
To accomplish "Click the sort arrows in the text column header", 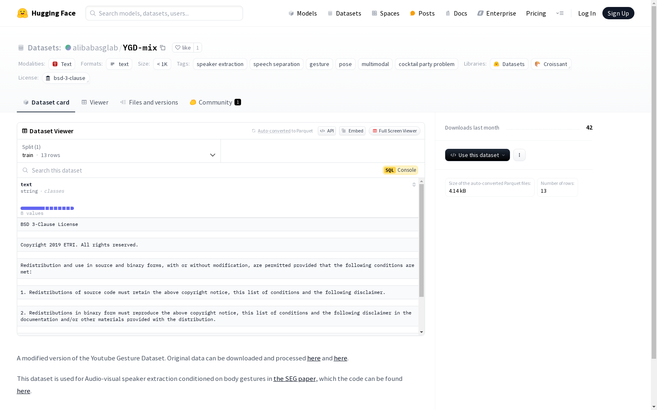I will click(414, 184).
